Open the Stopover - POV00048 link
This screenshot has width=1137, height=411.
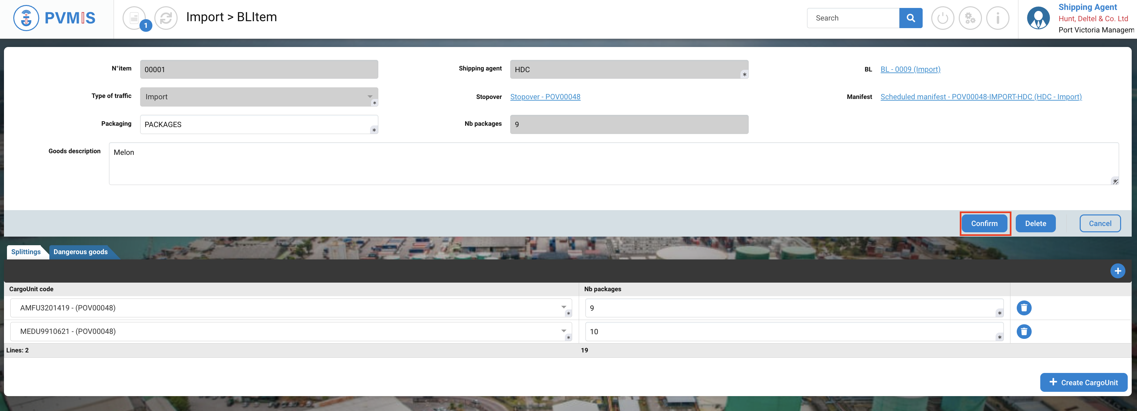coord(545,97)
